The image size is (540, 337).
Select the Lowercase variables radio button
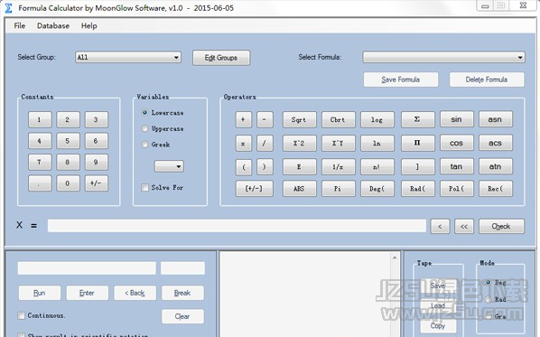145,113
